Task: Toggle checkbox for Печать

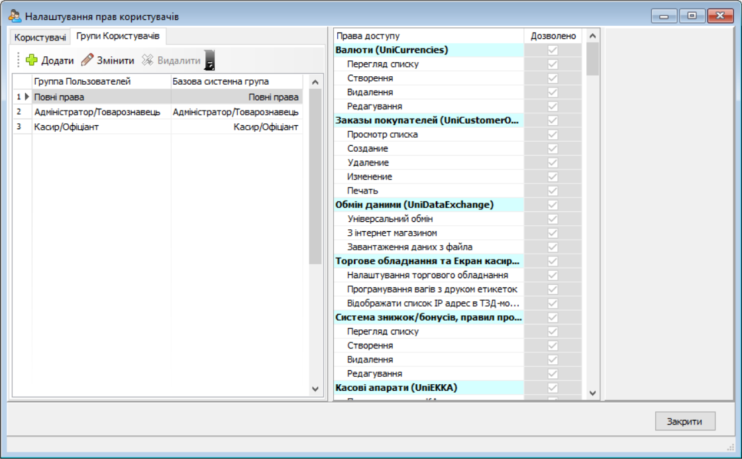Action: pyautogui.click(x=553, y=191)
